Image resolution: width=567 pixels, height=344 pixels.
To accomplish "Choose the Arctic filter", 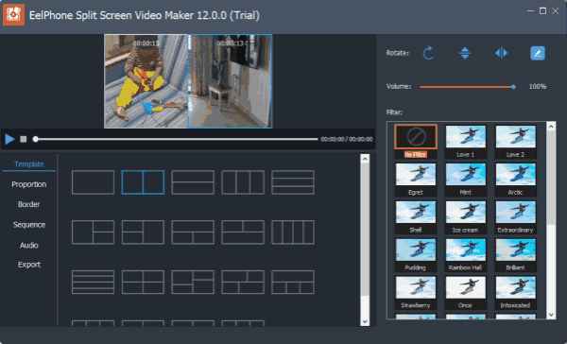I will (x=515, y=179).
